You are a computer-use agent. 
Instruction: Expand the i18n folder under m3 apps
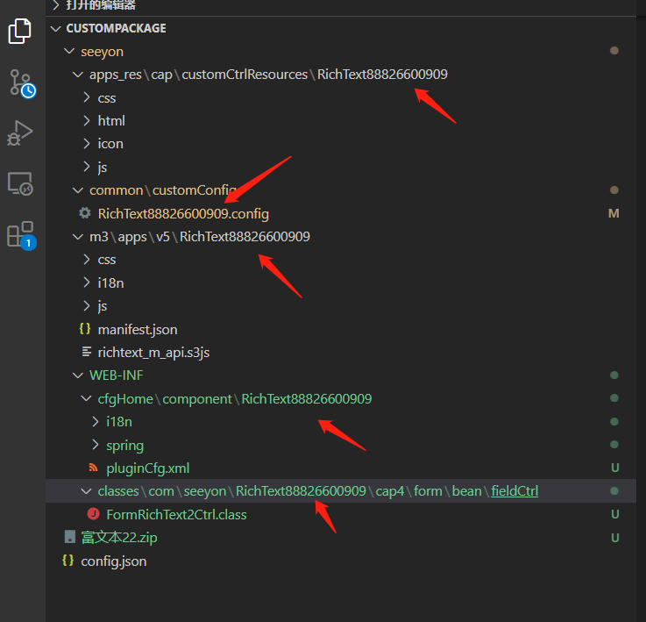point(110,282)
